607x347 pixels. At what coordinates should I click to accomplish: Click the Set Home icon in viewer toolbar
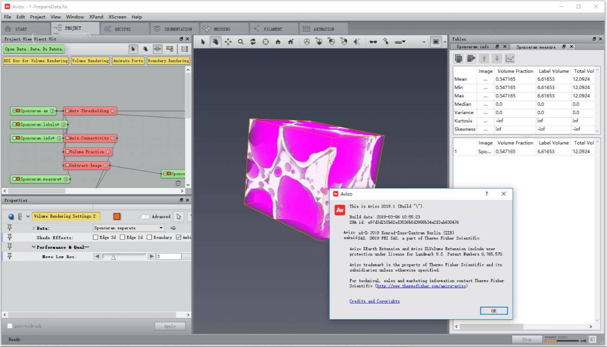(291, 42)
